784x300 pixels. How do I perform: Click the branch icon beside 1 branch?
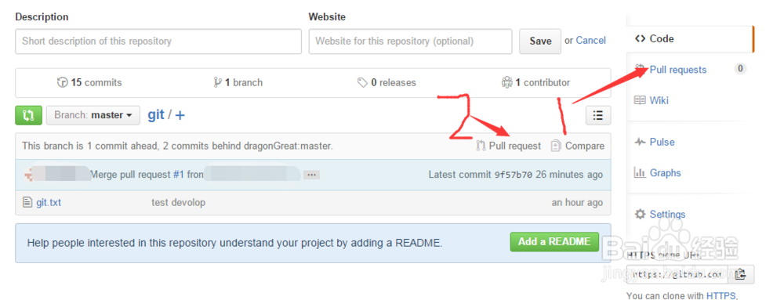pyautogui.click(x=217, y=83)
